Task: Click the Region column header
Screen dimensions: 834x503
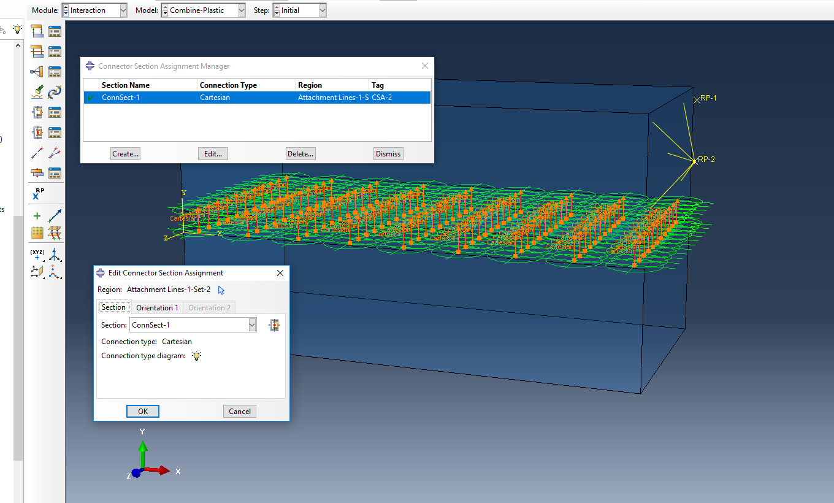Action: tap(332, 85)
